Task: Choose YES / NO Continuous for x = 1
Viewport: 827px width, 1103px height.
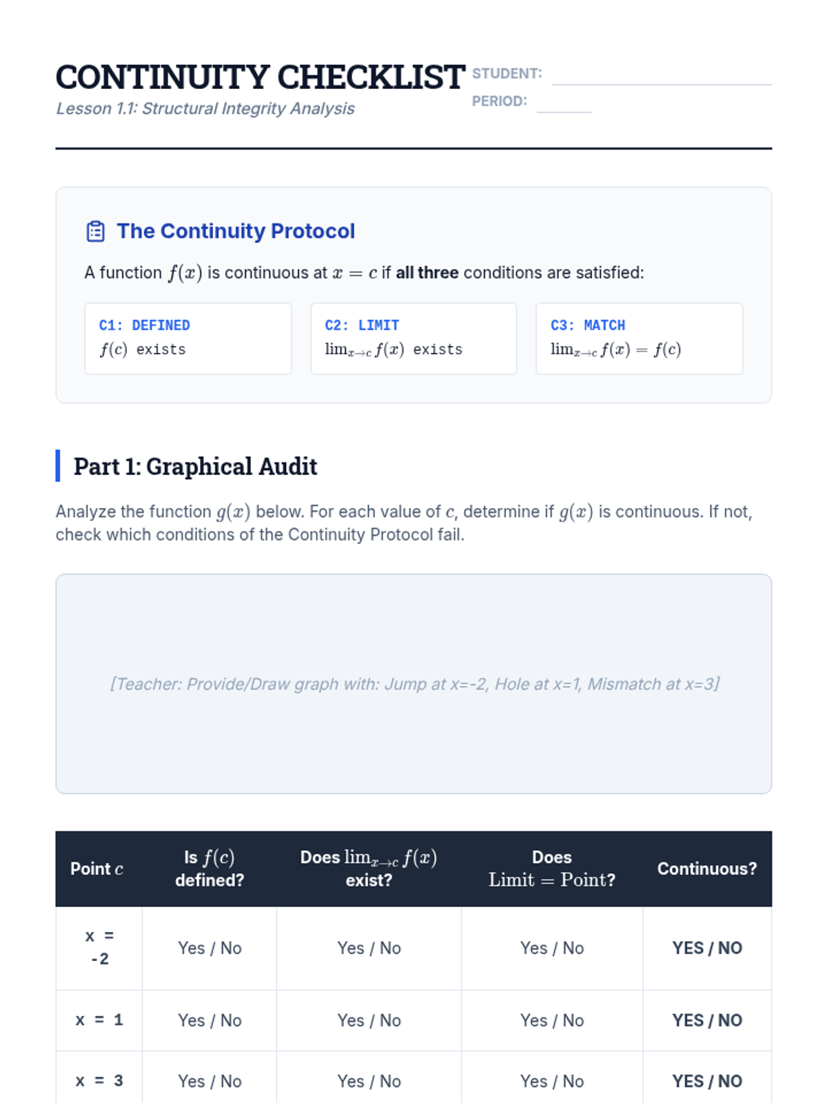Action: (707, 1020)
